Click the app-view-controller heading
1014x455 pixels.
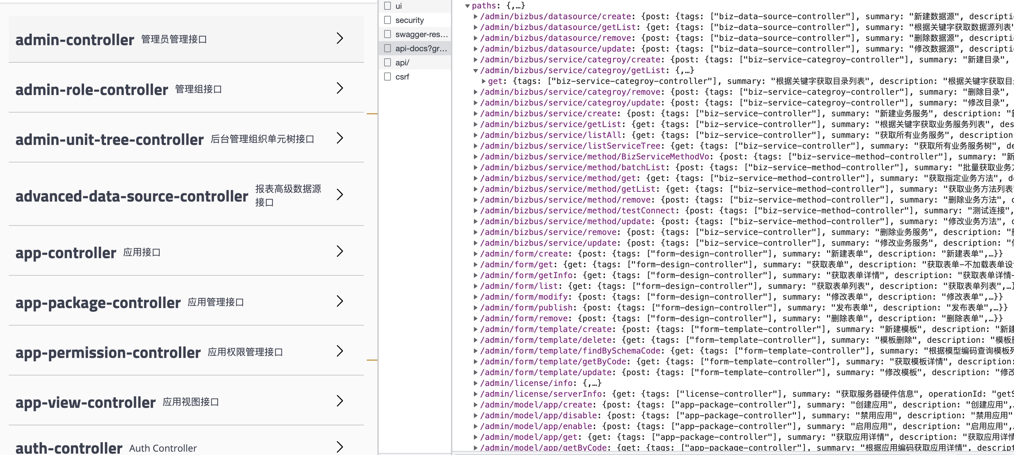click(x=85, y=402)
